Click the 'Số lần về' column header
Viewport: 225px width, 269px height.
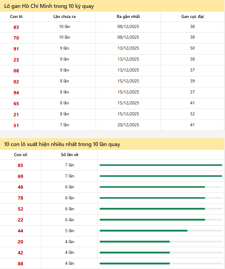click(70, 155)
